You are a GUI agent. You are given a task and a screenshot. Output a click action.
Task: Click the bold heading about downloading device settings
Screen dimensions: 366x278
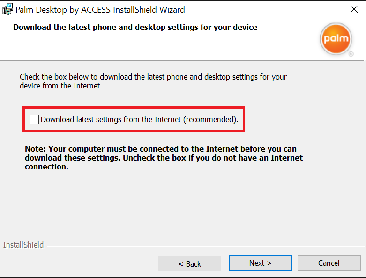135,27
